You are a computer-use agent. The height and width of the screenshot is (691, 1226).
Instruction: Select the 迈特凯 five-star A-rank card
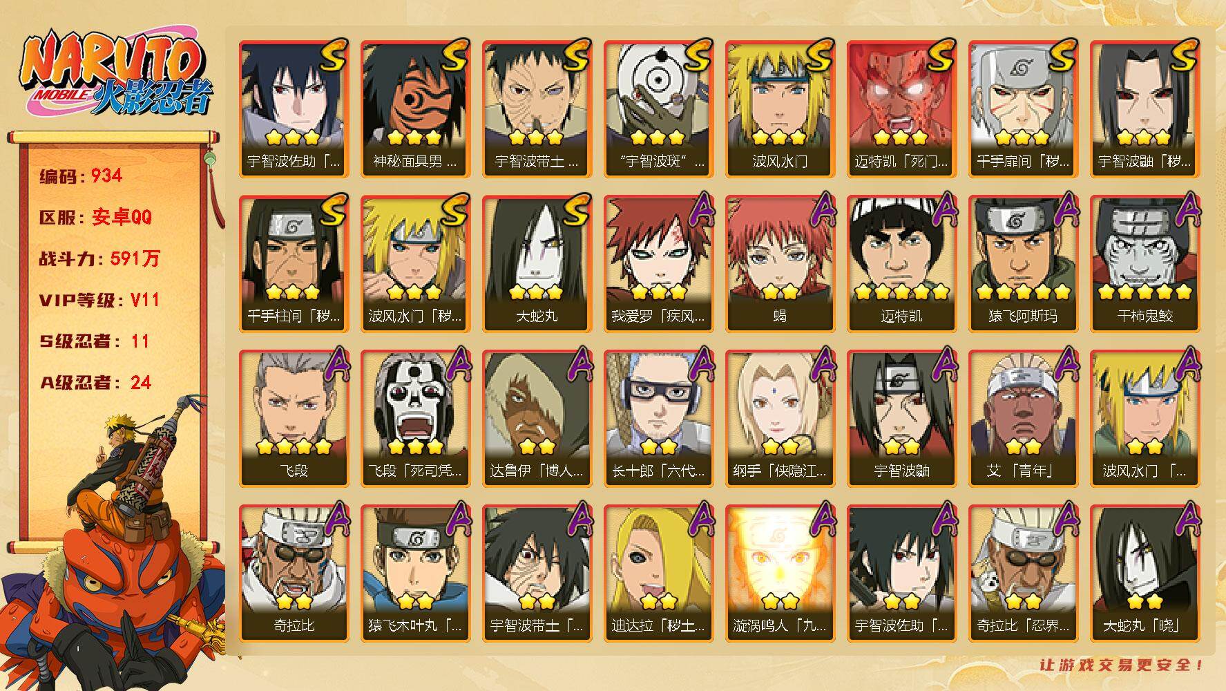(902, 264)
